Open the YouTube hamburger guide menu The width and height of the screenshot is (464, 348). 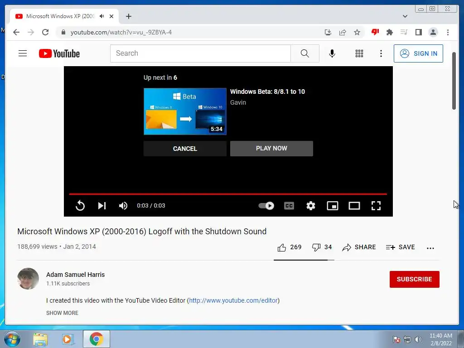point(23,53)
